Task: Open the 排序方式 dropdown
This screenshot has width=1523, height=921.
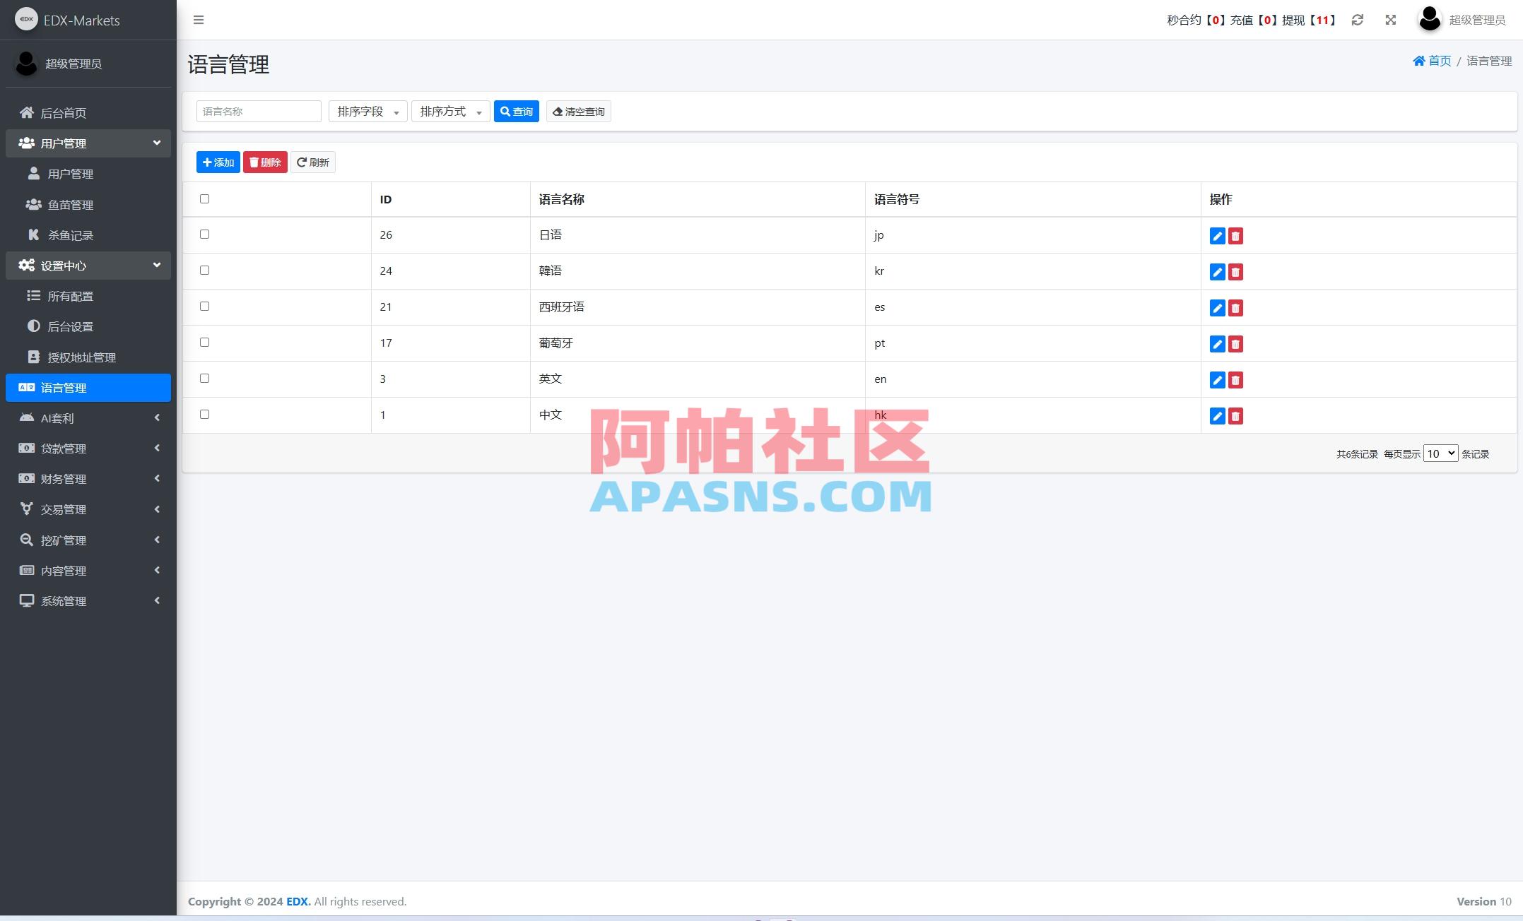Action: (449, 111)
